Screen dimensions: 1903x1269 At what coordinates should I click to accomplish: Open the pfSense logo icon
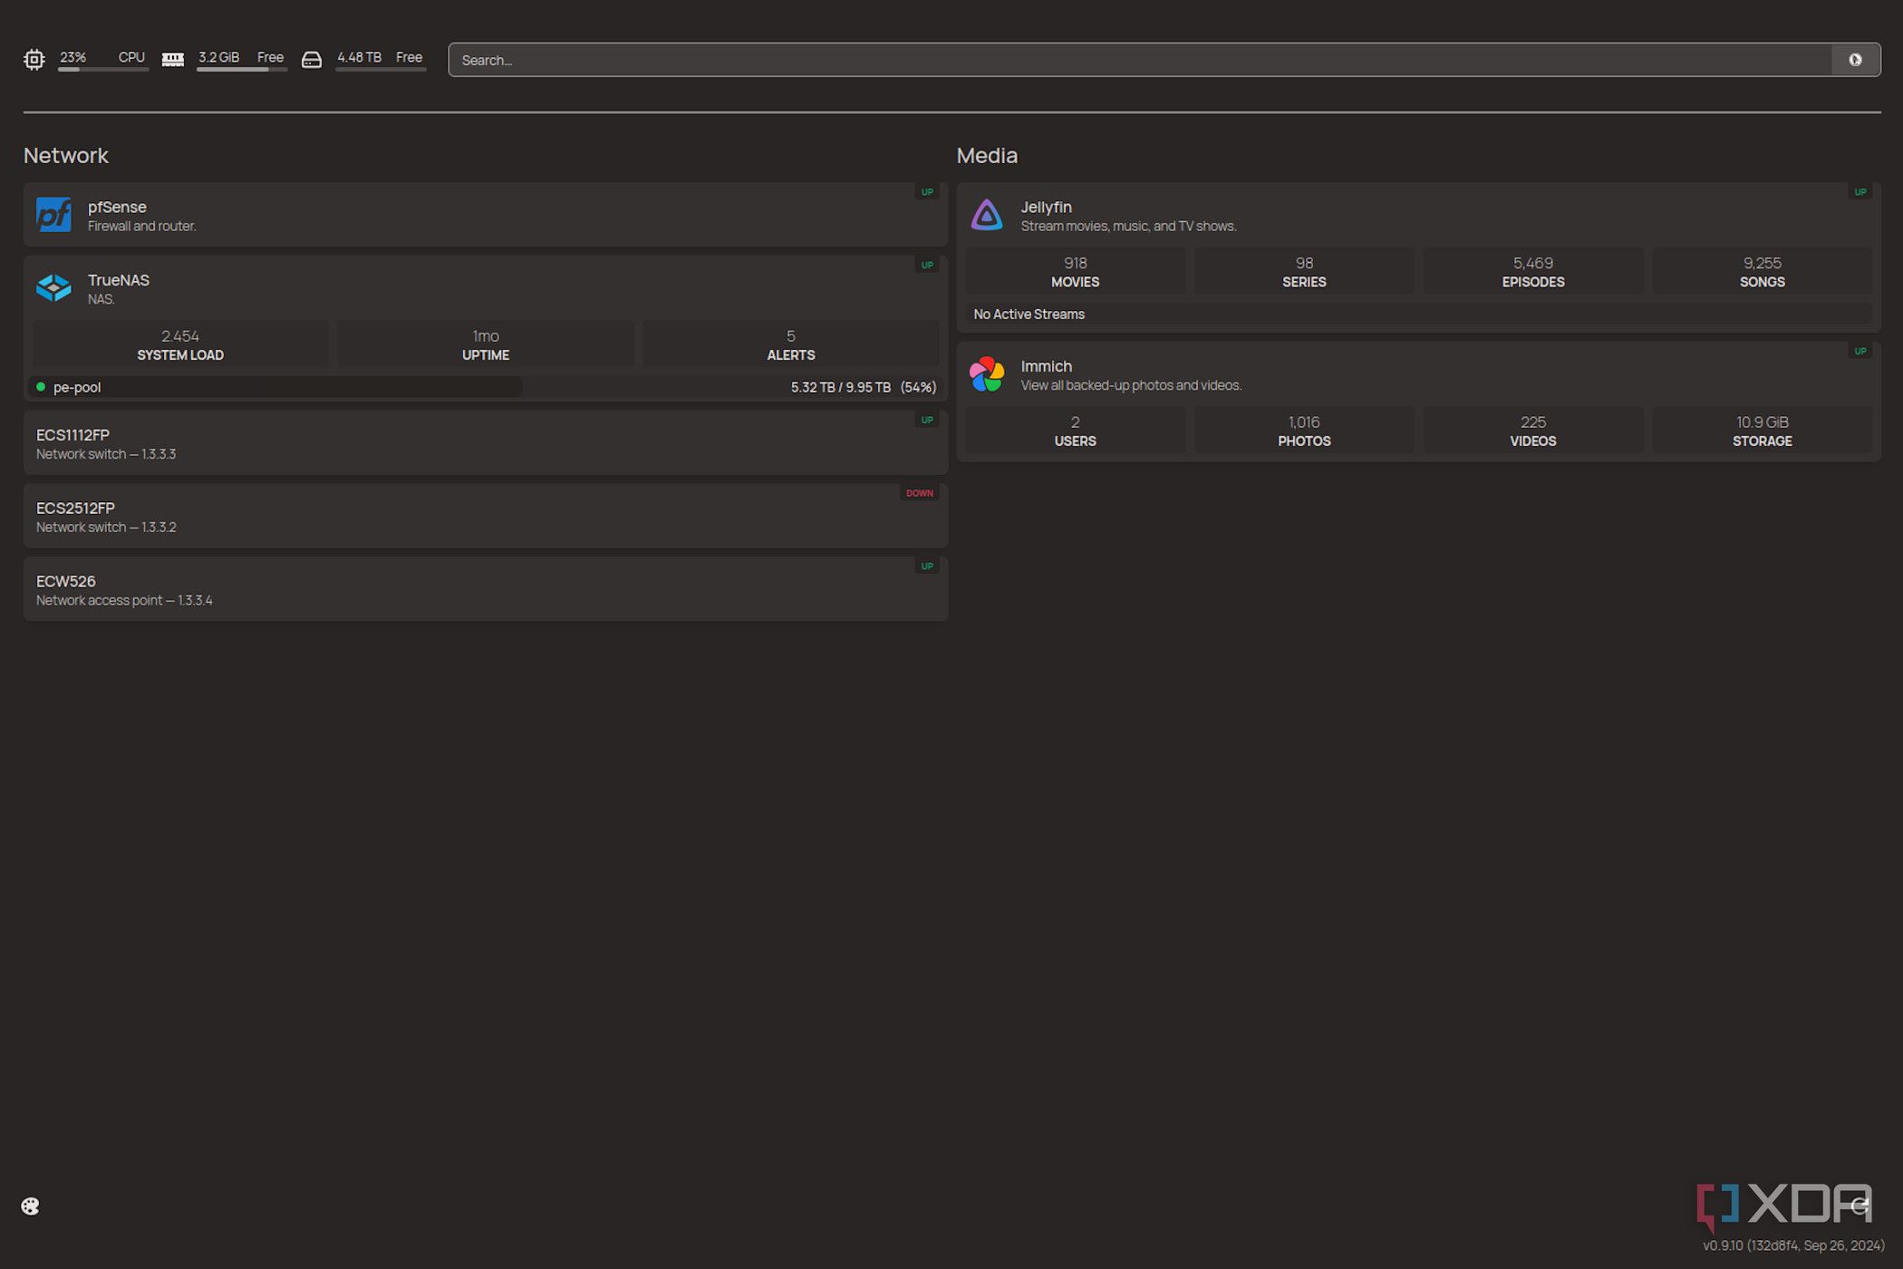[53, 215]
